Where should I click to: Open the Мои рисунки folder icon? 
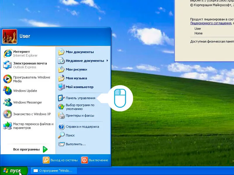pyautogui.click(x=61, y=69)
